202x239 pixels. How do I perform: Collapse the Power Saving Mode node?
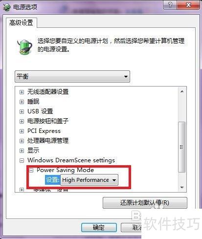[x=31, y=171]
